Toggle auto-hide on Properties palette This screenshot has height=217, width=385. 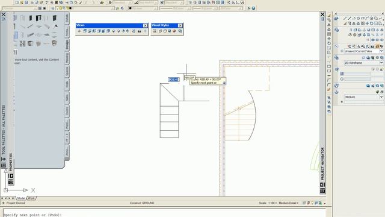click(11, 176)
